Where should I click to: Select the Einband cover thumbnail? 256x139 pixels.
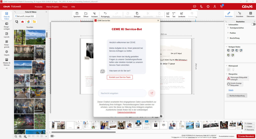point(57,125)
